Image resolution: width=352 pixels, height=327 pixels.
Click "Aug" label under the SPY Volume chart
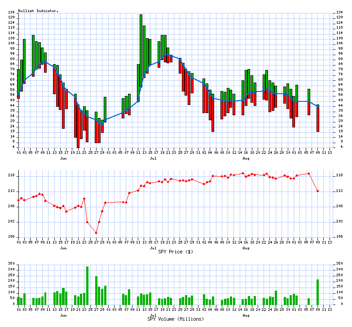(246, 315)
